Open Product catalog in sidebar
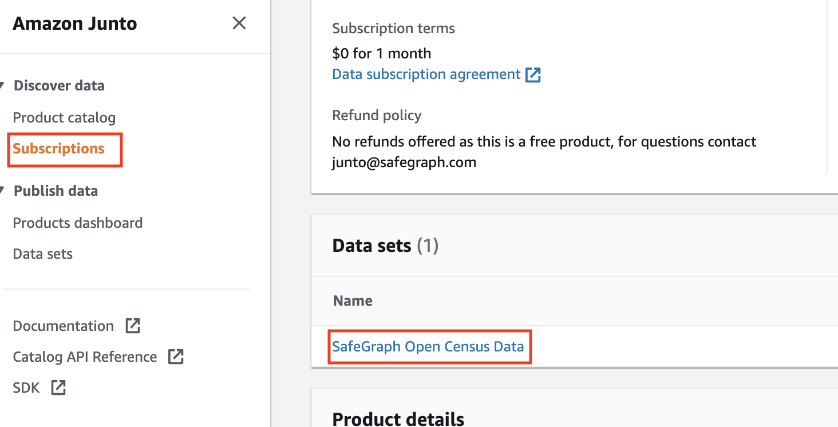 [64, 118]
